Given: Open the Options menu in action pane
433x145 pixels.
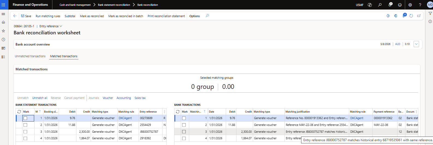Looking at the screenshot, I should pos(195,16).
